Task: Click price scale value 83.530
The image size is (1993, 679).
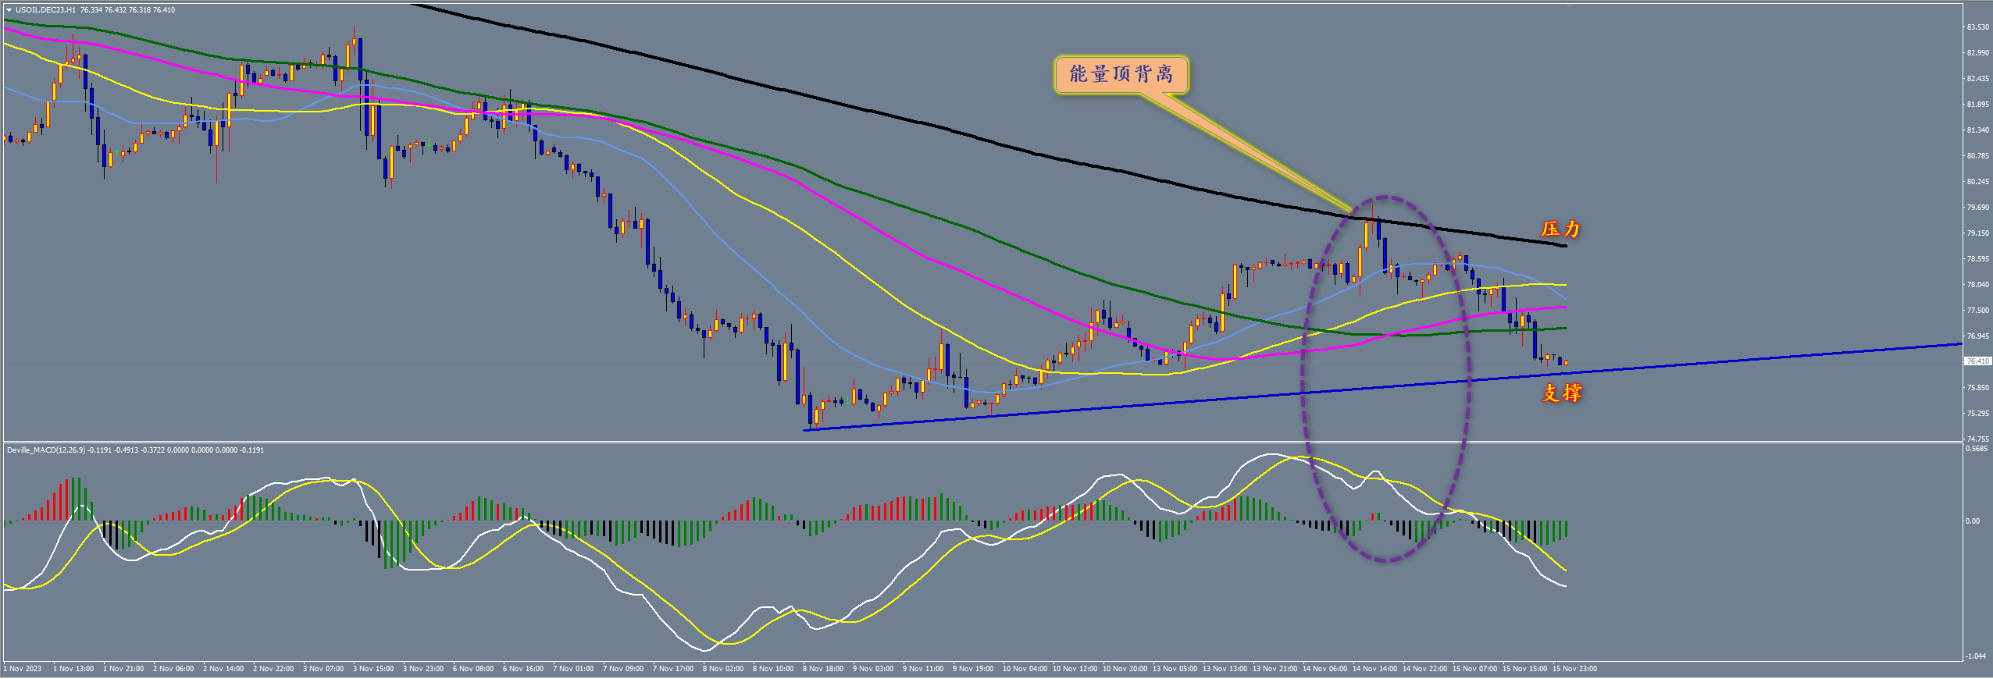Action: pyautogui.click(x=1977, y=27)
